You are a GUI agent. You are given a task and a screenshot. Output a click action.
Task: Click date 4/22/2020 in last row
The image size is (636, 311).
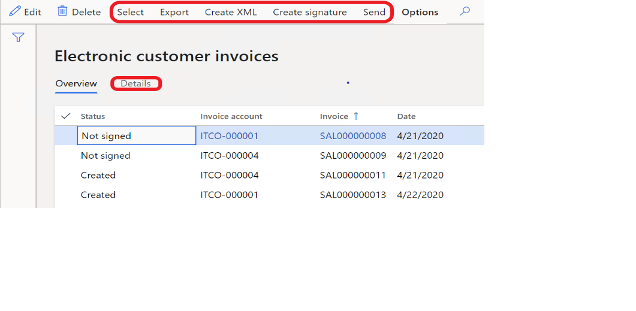pos(420,195)
